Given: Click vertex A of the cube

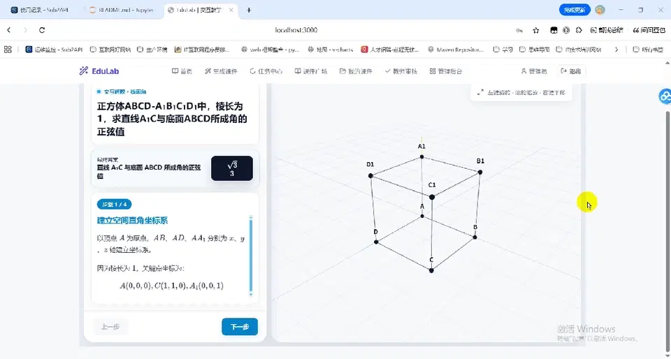Looking at the screenshot, I should point(422,216).
